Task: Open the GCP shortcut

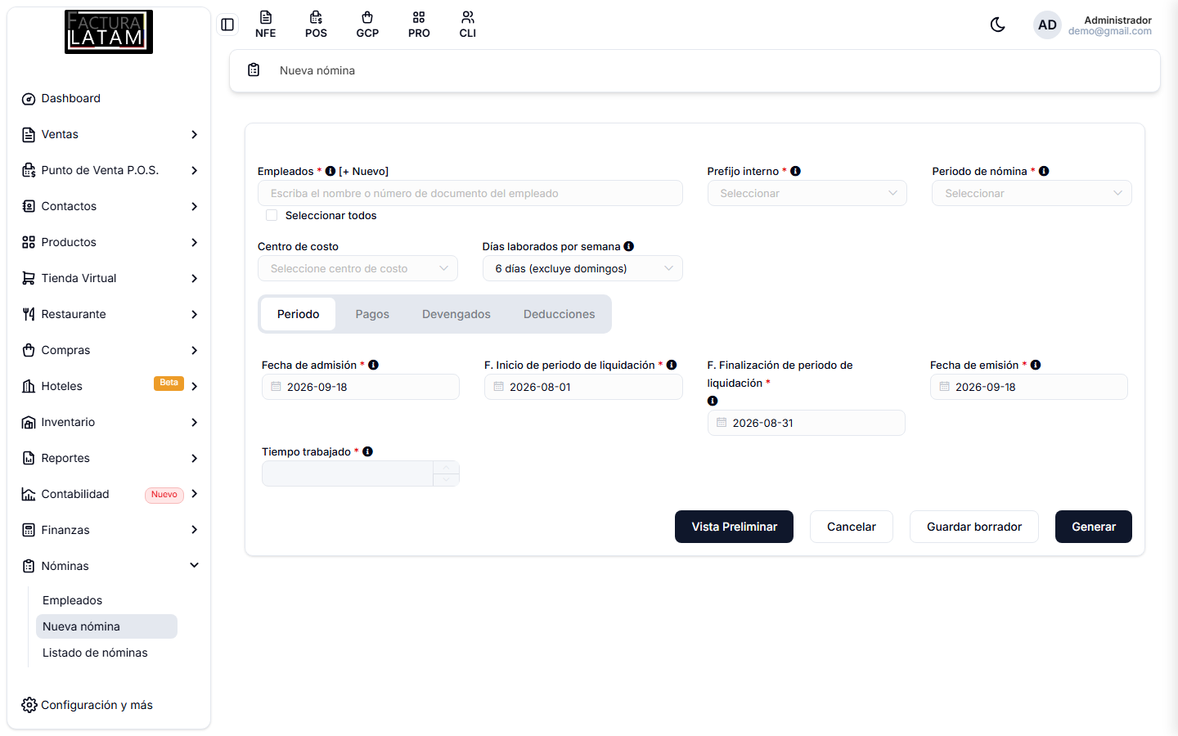Action: coord(367,25)
